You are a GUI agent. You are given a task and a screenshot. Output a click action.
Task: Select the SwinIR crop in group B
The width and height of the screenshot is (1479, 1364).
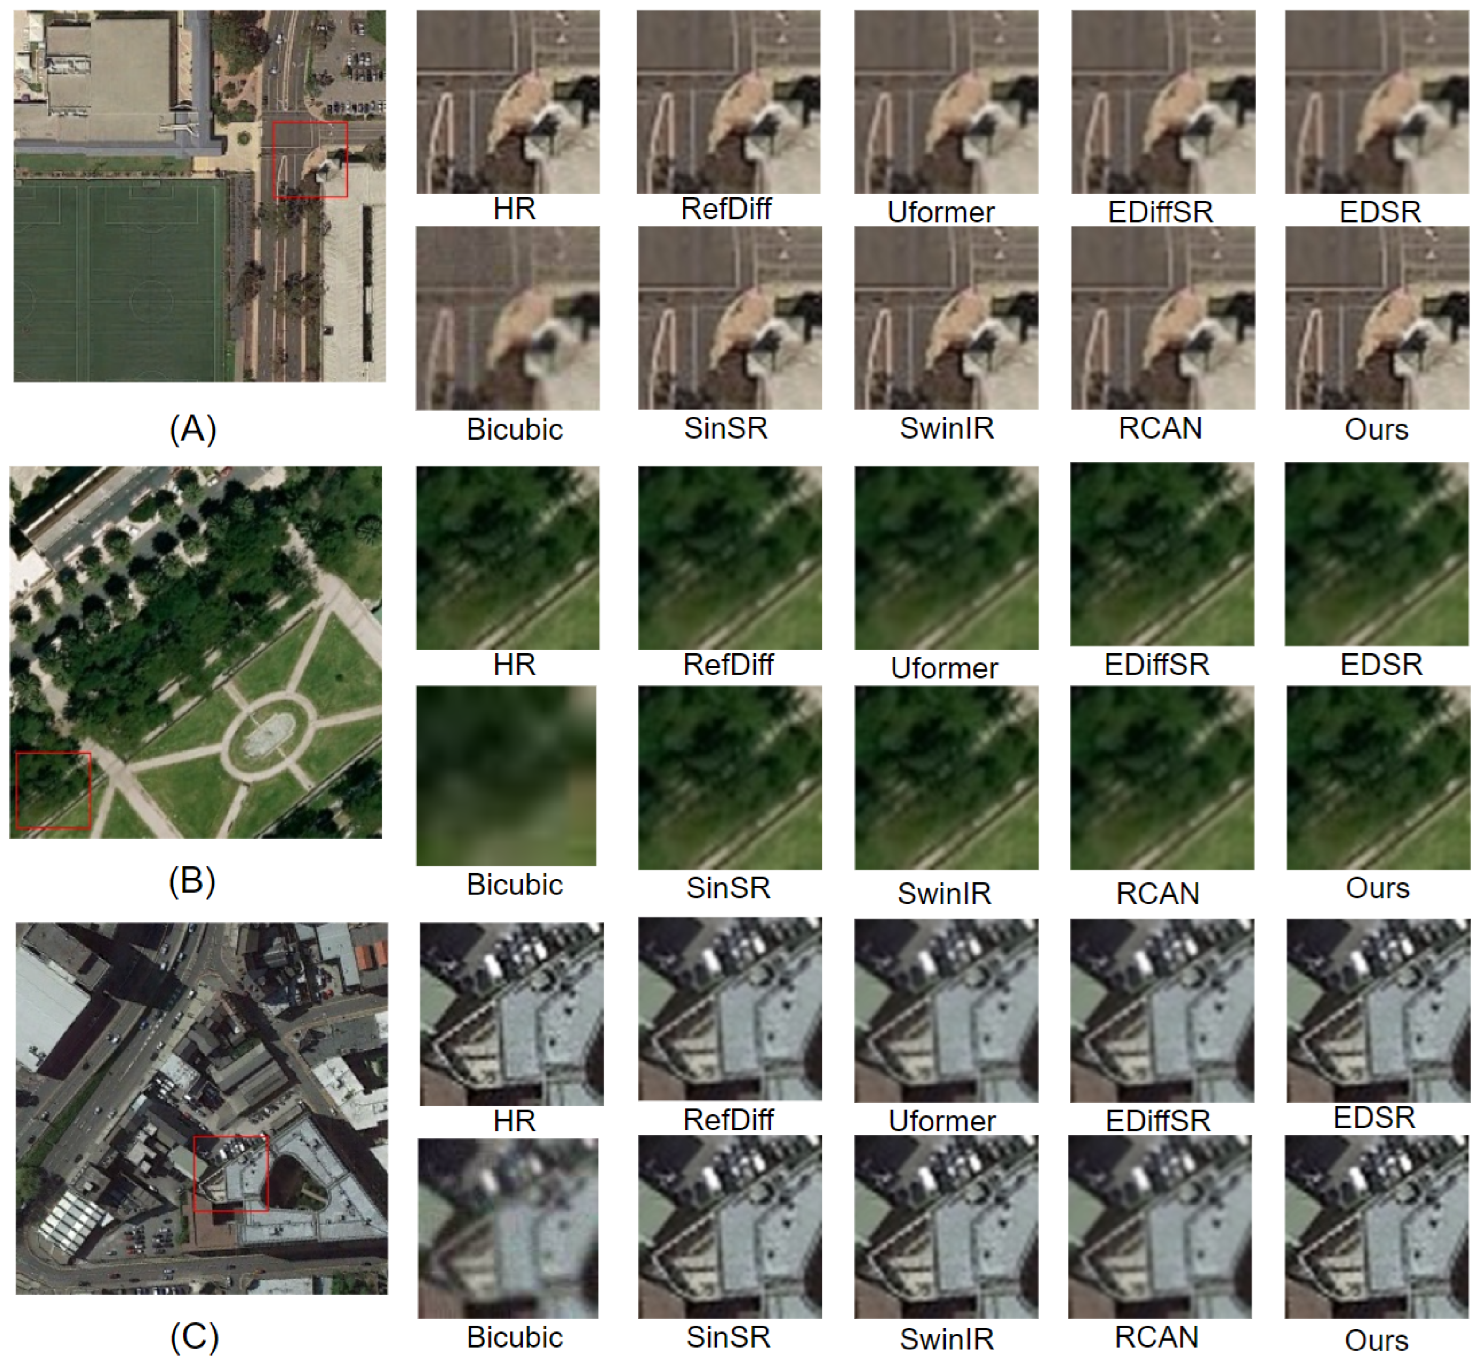click(x=946, y=777)
